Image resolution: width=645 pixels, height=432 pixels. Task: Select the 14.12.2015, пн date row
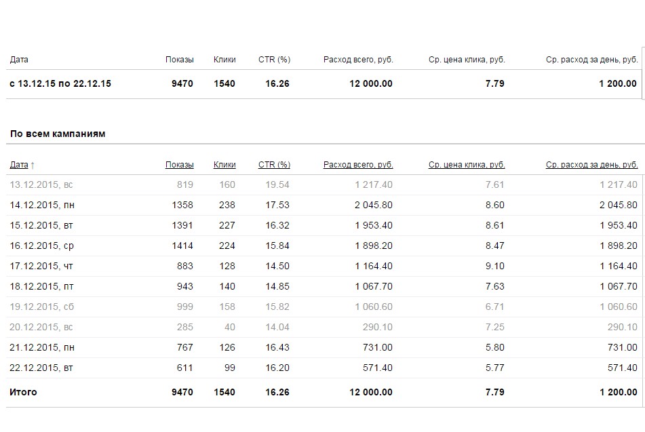(x=41, y=205)
